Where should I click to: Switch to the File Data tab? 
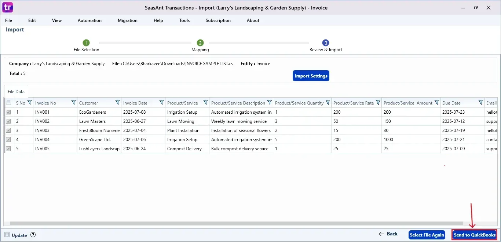click(x=16, y=92)
